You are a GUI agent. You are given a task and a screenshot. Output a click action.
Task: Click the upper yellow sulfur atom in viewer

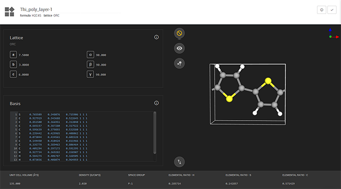[x=268, y=81]
